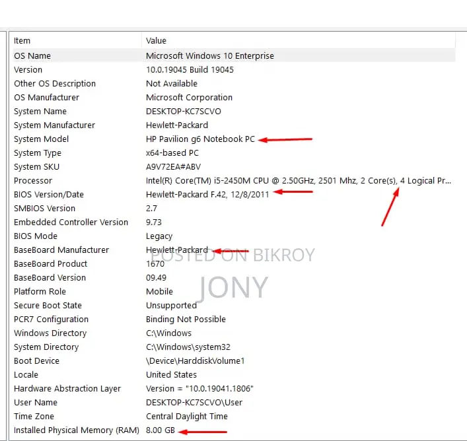This screenshot has width=467, height=441.
Task: Select the User Name row label
Action: point(36,403)
